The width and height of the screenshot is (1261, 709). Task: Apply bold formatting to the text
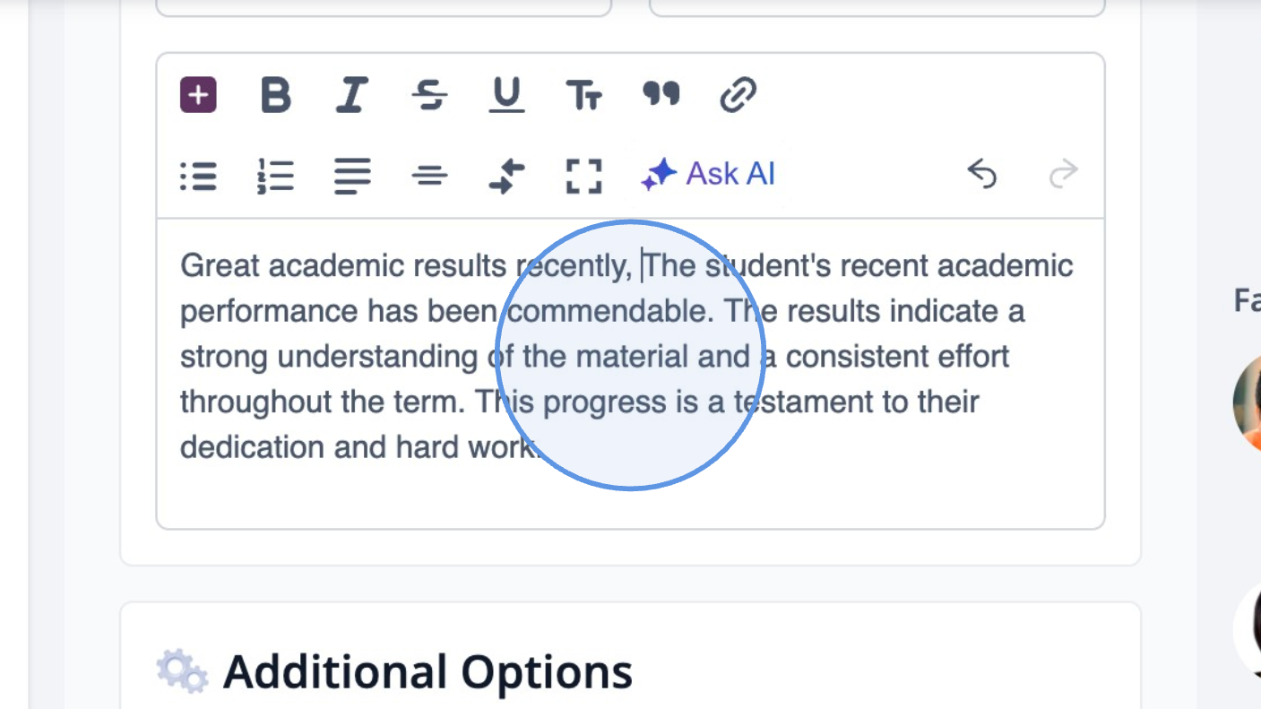(276, 95)
